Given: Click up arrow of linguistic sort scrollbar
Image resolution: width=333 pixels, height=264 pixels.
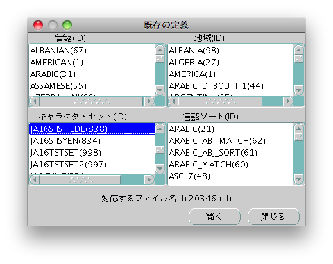Looking at the screenshot, I should coord(299,129).
